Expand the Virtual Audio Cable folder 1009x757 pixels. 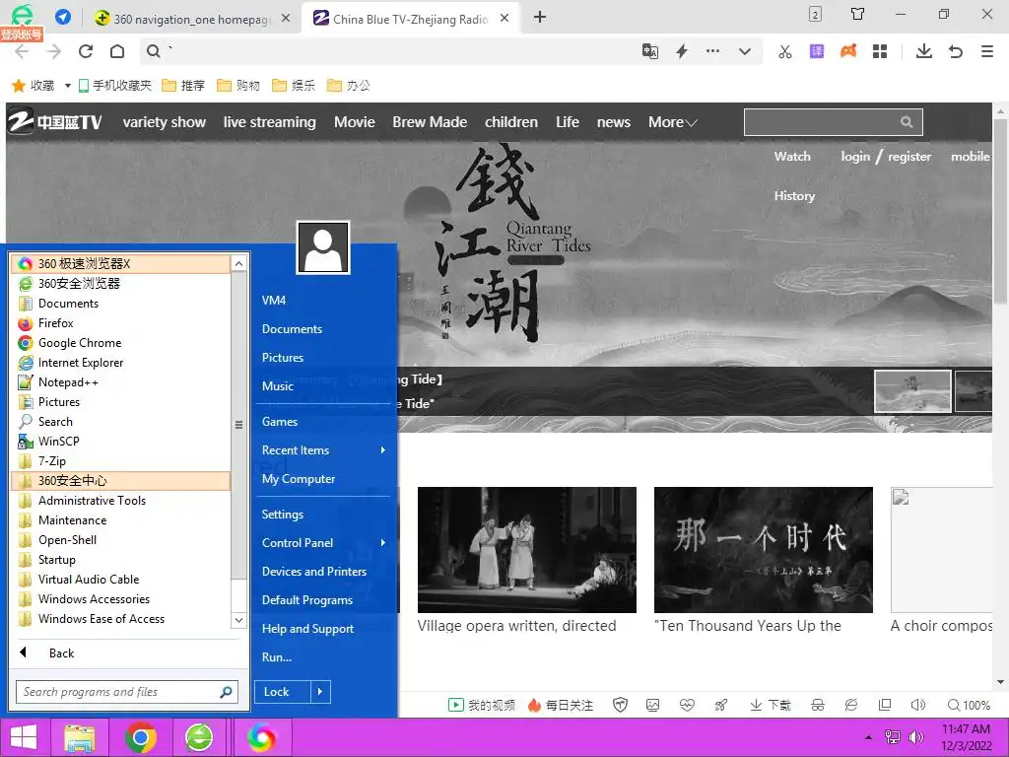click(121, 580)
